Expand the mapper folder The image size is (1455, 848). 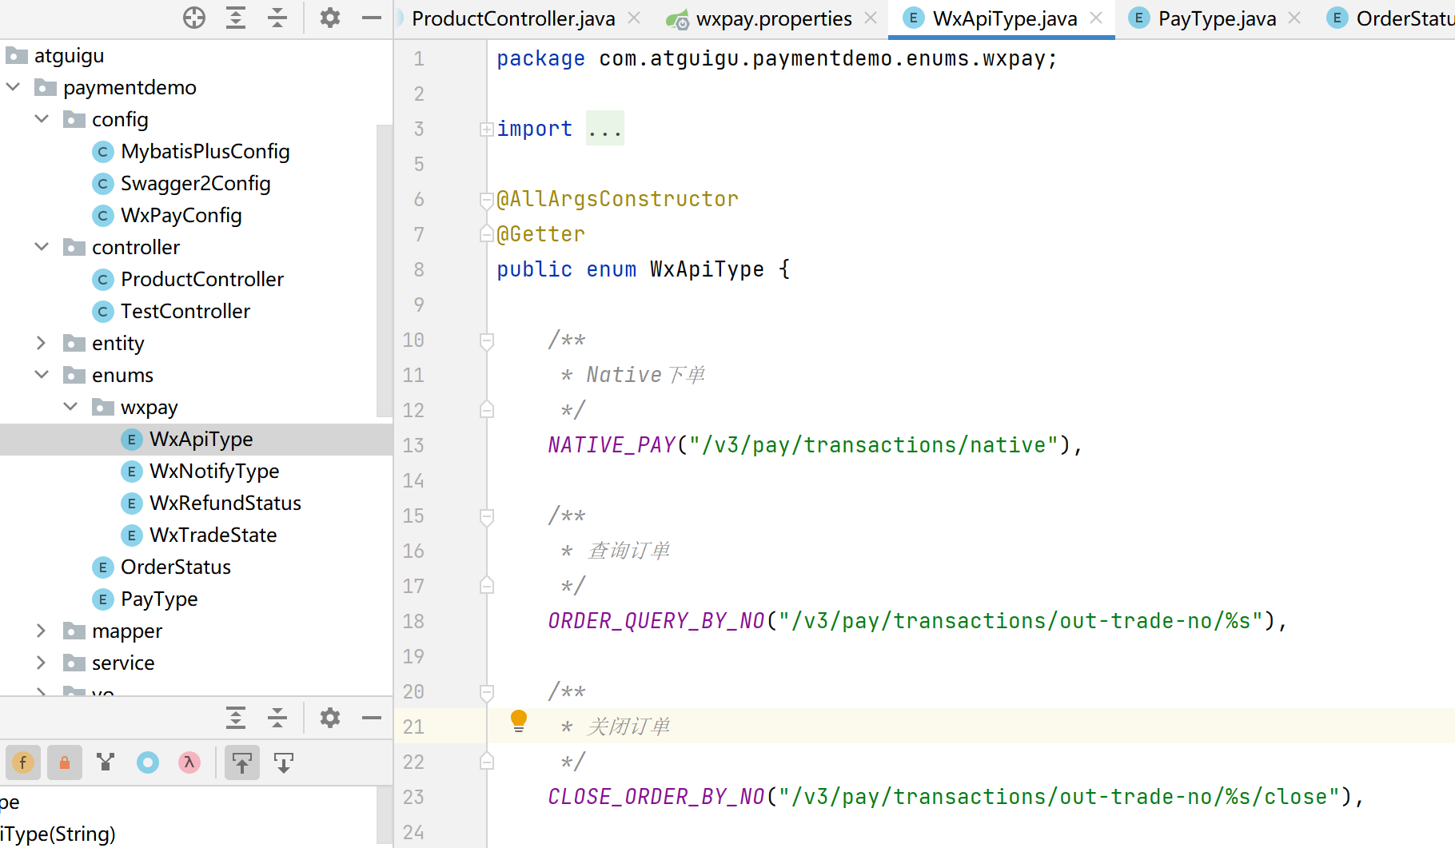pyautogui.click(x=42, y=630)
